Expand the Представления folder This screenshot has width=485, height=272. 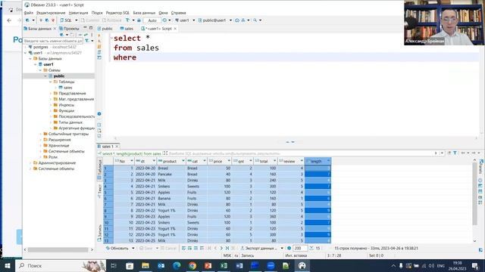click(x=51, y=94)
